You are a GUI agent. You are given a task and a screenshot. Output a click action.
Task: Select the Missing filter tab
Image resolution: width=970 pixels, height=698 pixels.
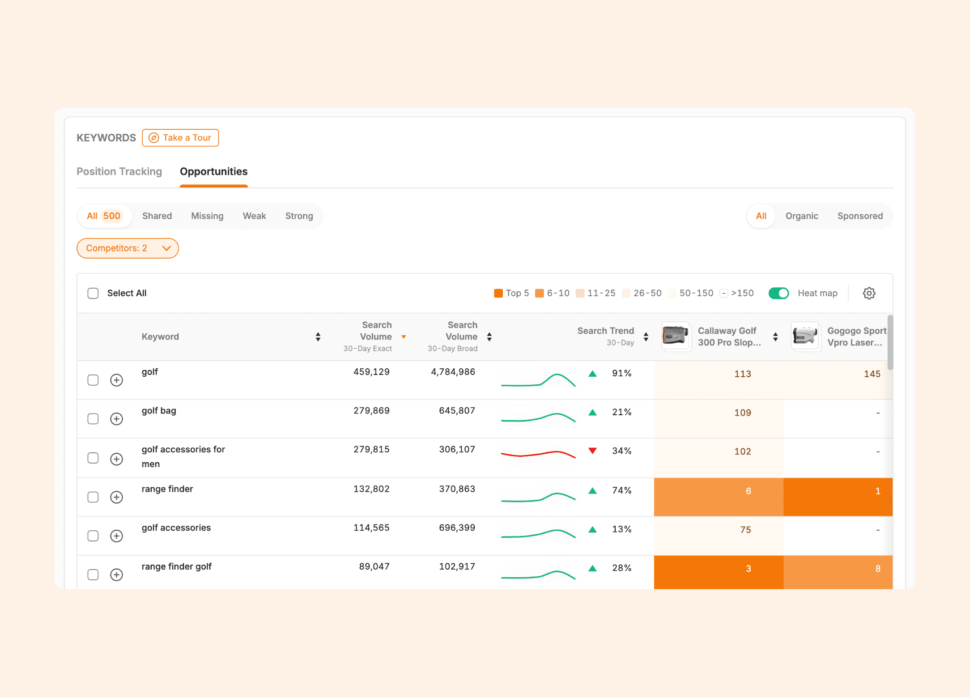[207, 216]
